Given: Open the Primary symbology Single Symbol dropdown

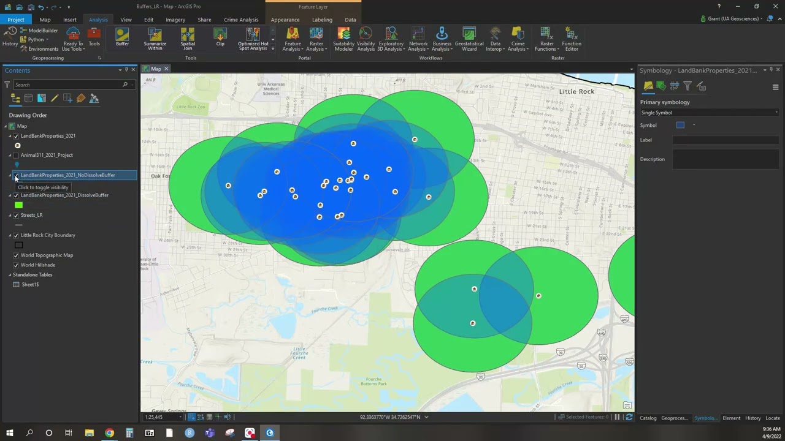Looking at the screenshot, I should [x=710, y=113].
